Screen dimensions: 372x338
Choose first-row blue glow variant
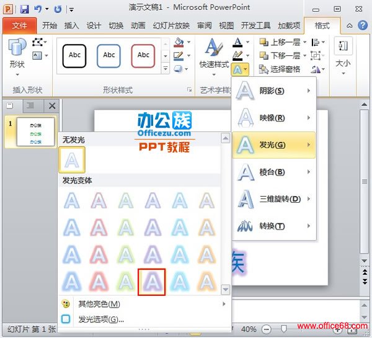click(72, 201)
